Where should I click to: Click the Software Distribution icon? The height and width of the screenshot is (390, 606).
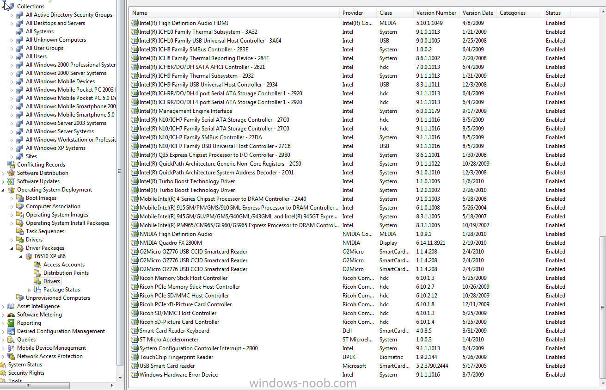click(11, 173)
